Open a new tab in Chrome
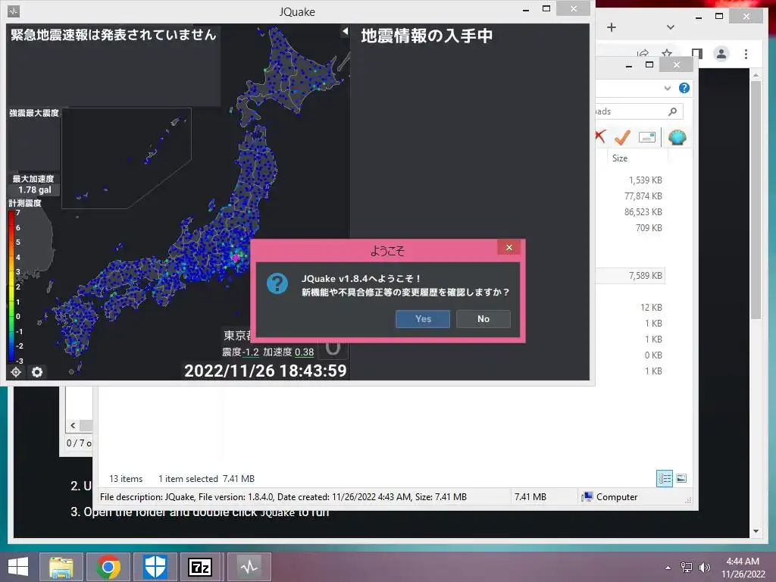Screen dimensions: 776x582 (x=612, y=27)
